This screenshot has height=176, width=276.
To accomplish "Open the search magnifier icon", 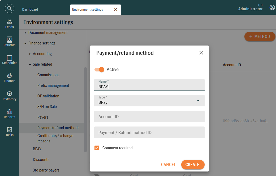I will tap(10, 8).
